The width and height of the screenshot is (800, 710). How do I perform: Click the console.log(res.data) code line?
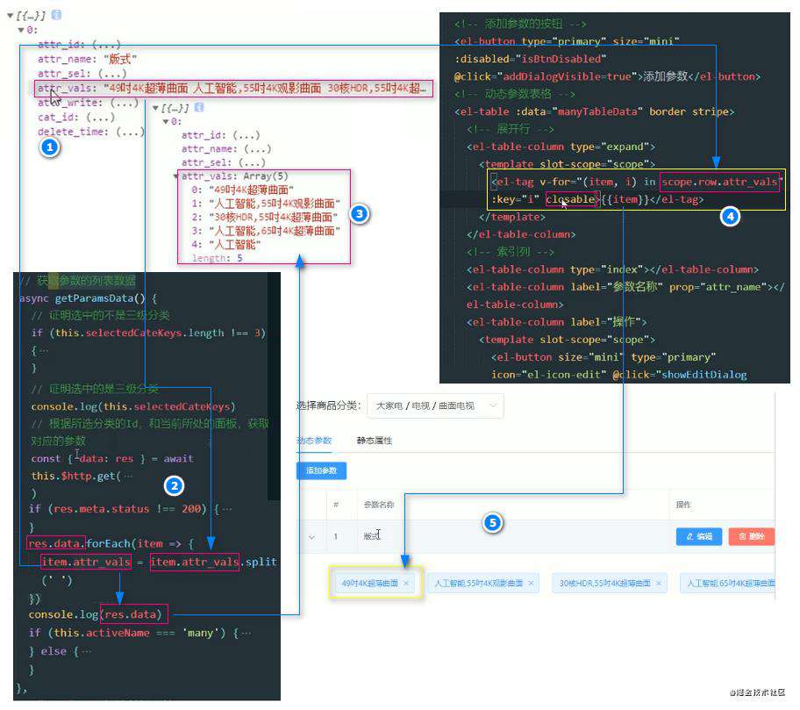point(95,614)
